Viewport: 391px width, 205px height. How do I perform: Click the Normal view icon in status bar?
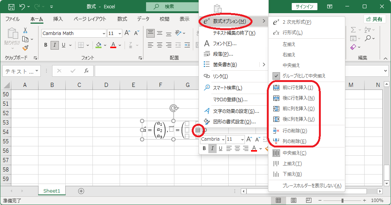click(278, 200)
